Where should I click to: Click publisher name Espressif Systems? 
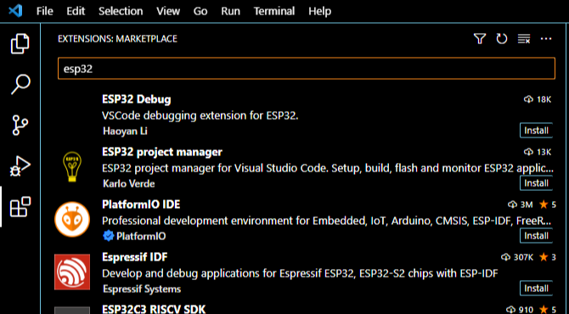pyautogui.click(x=142, y=289)
